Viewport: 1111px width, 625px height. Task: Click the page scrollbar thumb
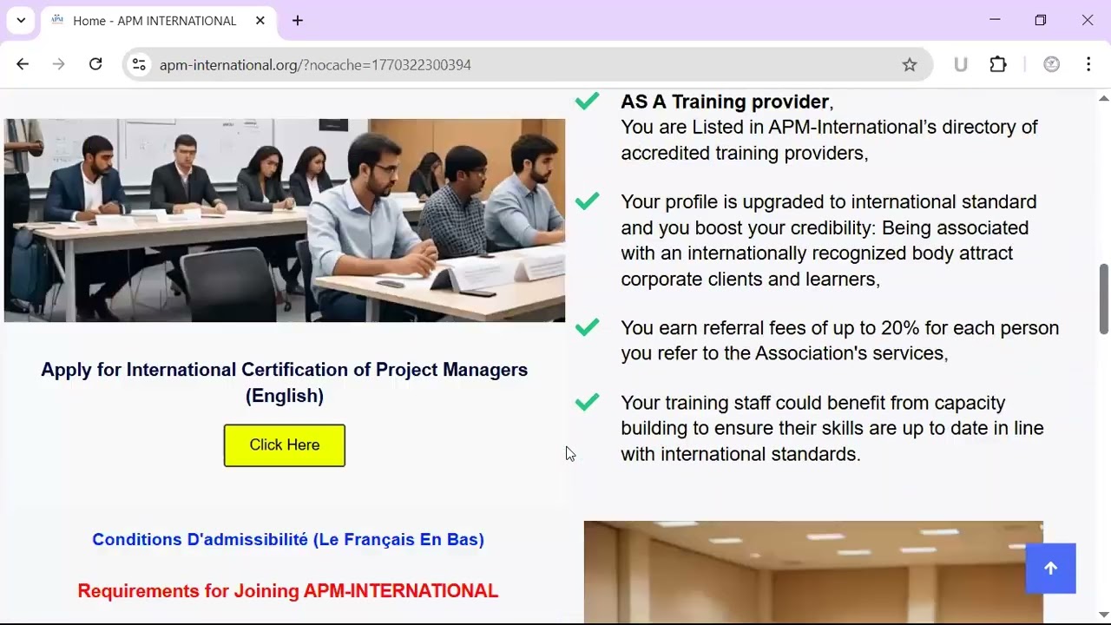(x=1104, y=299)
